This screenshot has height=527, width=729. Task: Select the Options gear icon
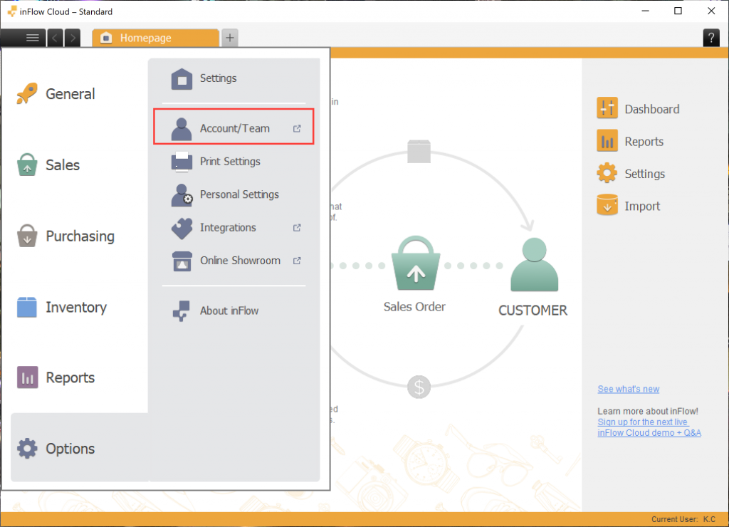coord(27,449)
